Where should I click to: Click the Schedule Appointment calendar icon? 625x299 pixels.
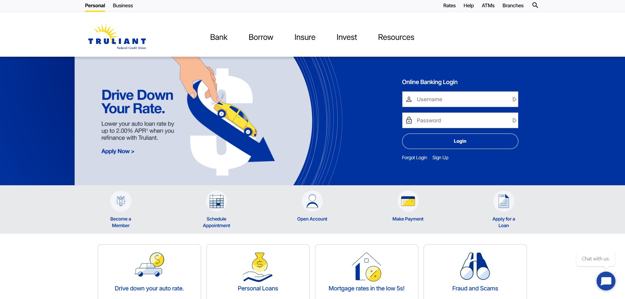click(x=217, y=201)
